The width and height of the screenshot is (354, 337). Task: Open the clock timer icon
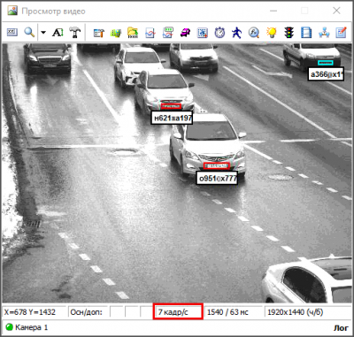(x=219, y=33)
